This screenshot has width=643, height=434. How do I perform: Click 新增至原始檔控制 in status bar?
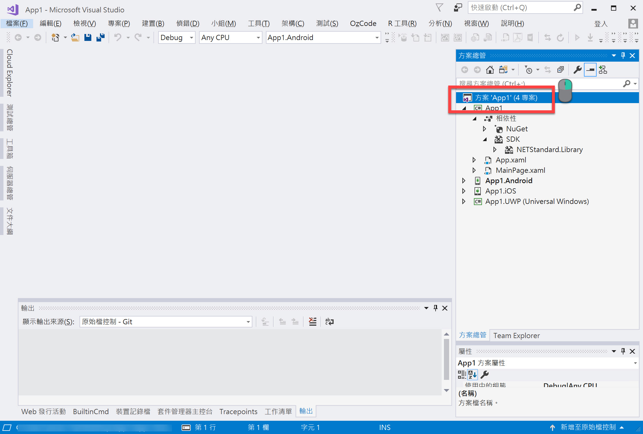588,427
